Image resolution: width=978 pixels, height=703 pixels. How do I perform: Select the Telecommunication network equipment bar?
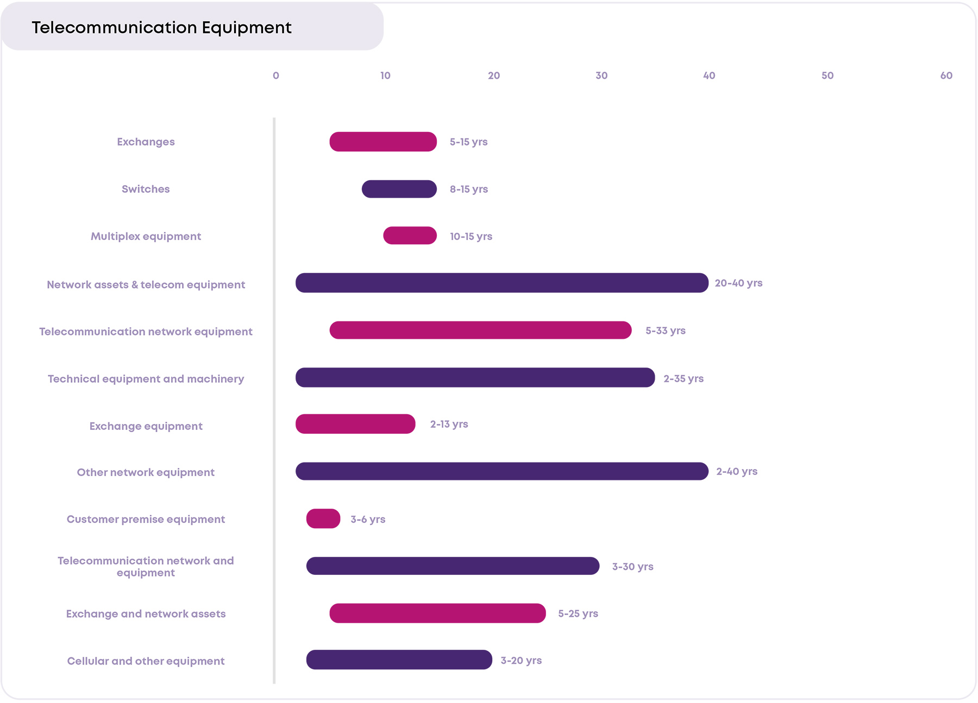480,330
